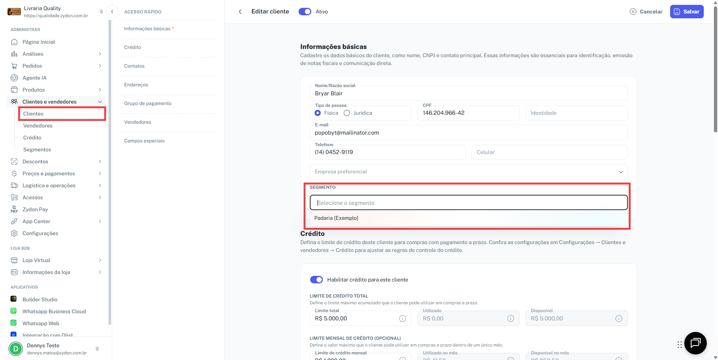718x360 pixels.
Task: Click the Cancelar button
Action: pyautogui.click(x=646, y=12)
